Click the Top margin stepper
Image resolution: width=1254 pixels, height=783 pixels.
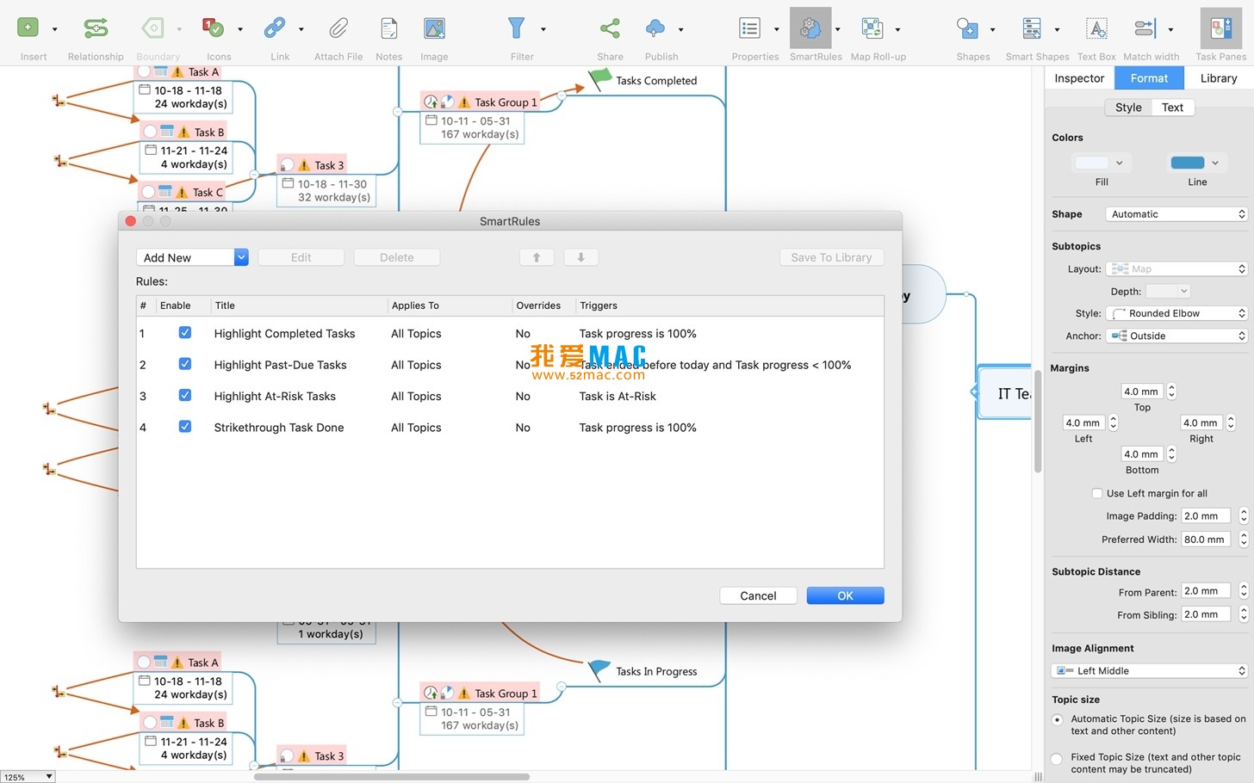tap(1171, 391)
